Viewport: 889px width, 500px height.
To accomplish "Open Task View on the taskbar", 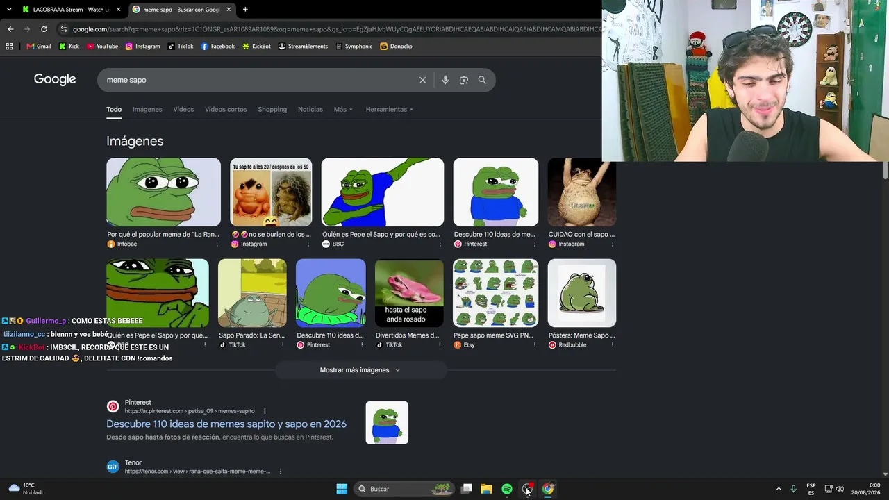I will (467, 489).
